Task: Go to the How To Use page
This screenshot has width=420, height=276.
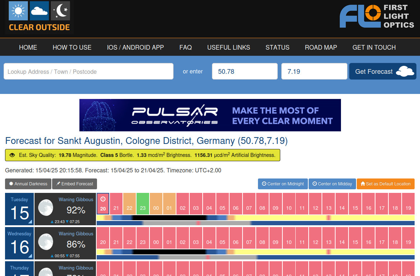Action: click(72, 47)
